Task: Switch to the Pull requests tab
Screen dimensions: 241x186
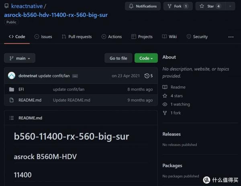Action: [77, 37]
